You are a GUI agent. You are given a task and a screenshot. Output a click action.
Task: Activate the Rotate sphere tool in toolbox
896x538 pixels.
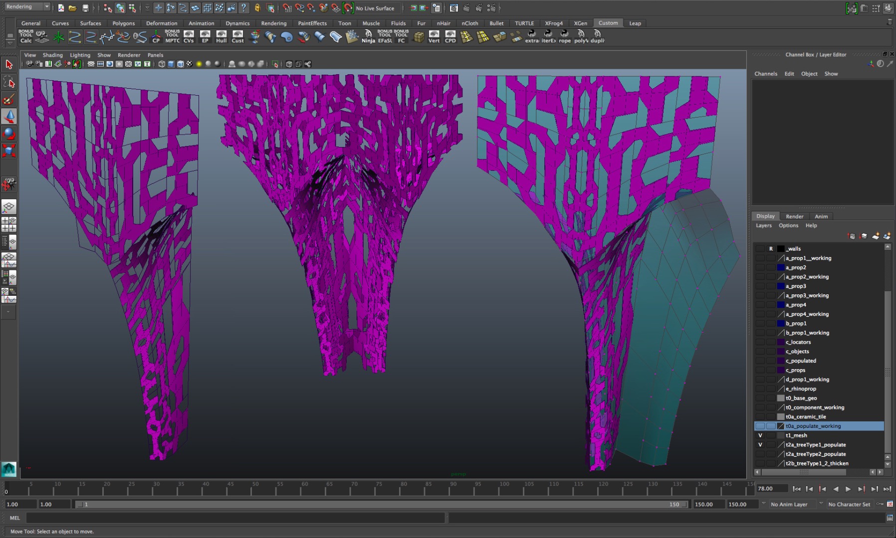9,134
